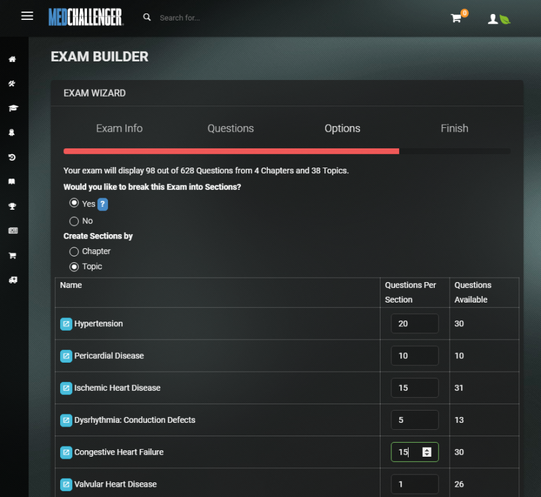The width and height of the screenshot is (541, 497).
Task: Click available count 31 for Ischemic Heart Disease
Action: [x=459, y=388]
